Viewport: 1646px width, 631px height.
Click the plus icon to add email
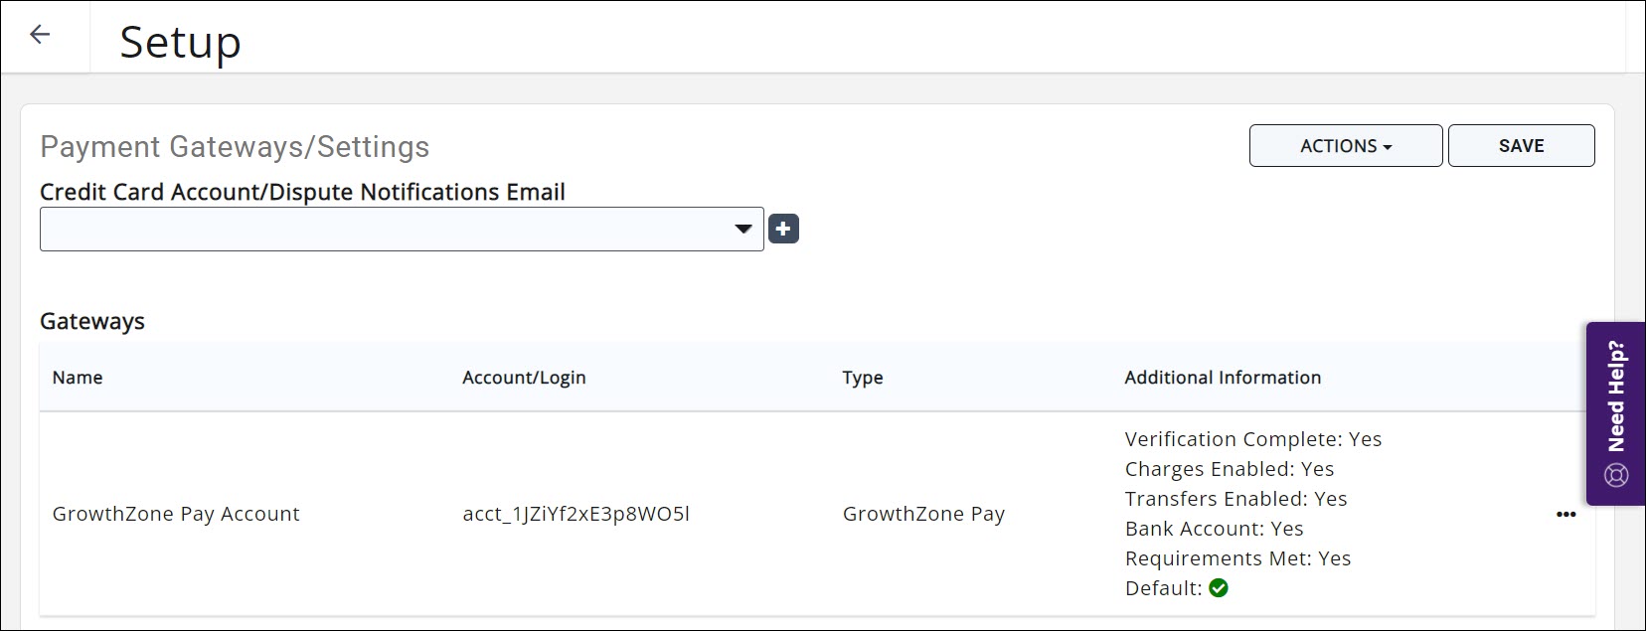click(783, 230)
